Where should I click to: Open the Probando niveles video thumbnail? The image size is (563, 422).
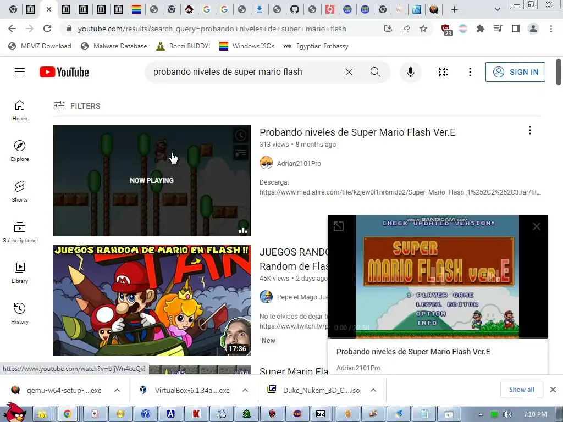[152, 180]
